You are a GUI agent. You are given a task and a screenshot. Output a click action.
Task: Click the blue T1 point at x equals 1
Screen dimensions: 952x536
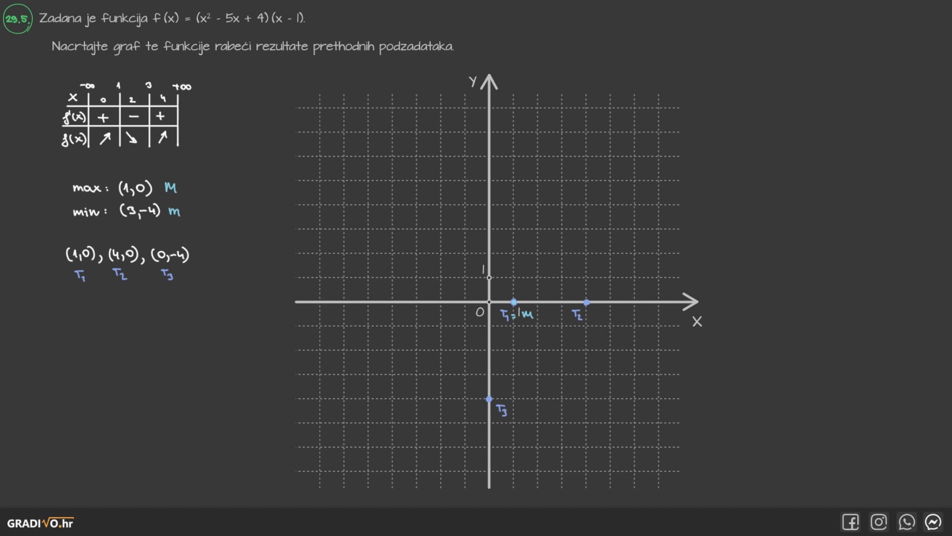(x=514, y=302)
